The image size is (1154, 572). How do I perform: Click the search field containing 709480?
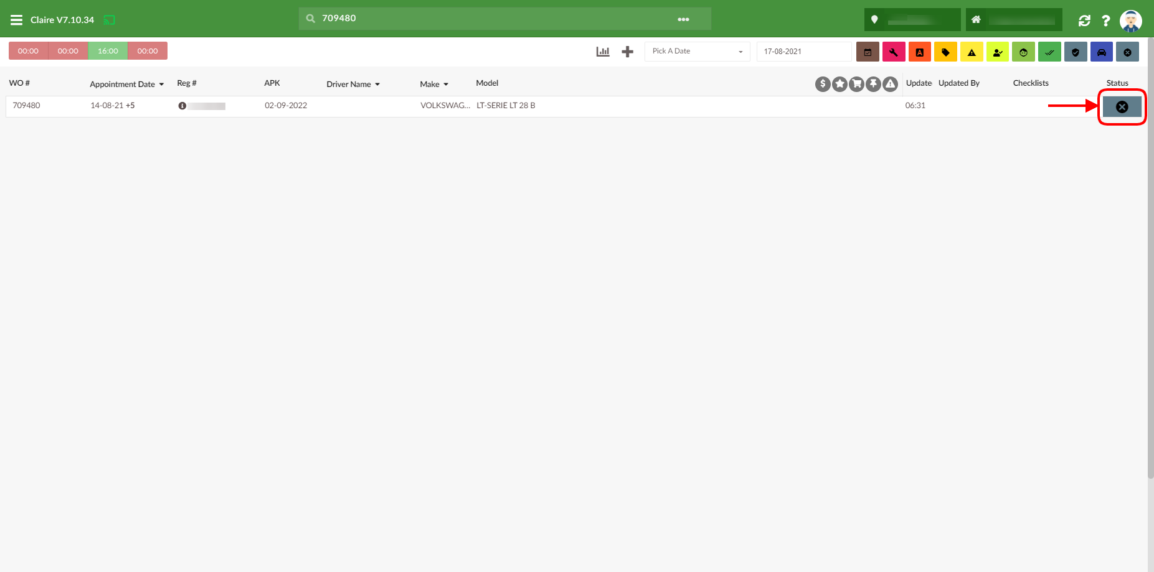tap(505, 19)
